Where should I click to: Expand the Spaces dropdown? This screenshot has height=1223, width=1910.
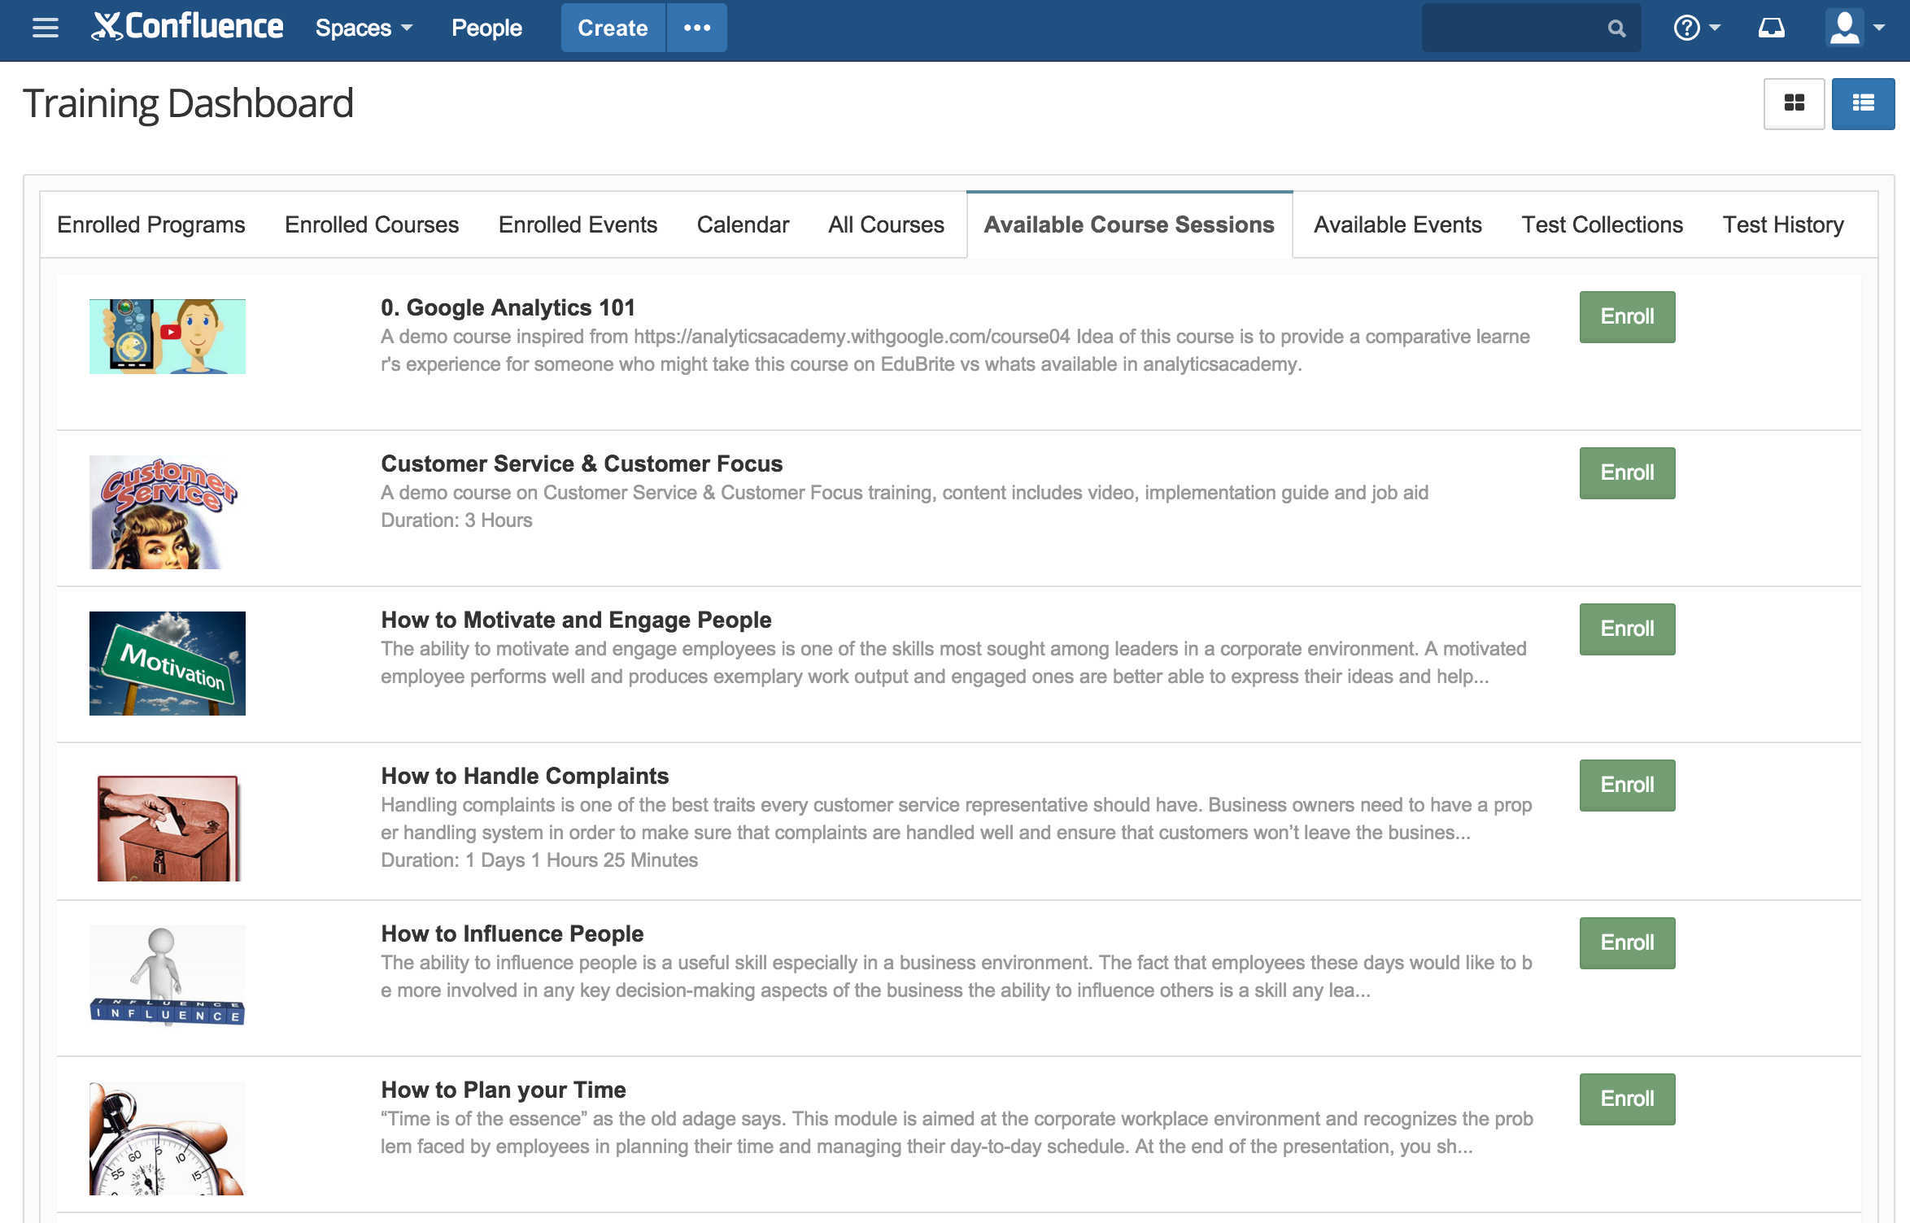364,28
